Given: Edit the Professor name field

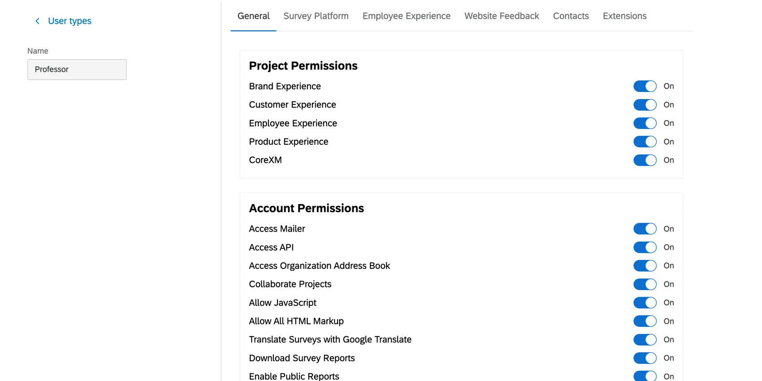Looking at the screenshot, I should click(x=77, y=69).
